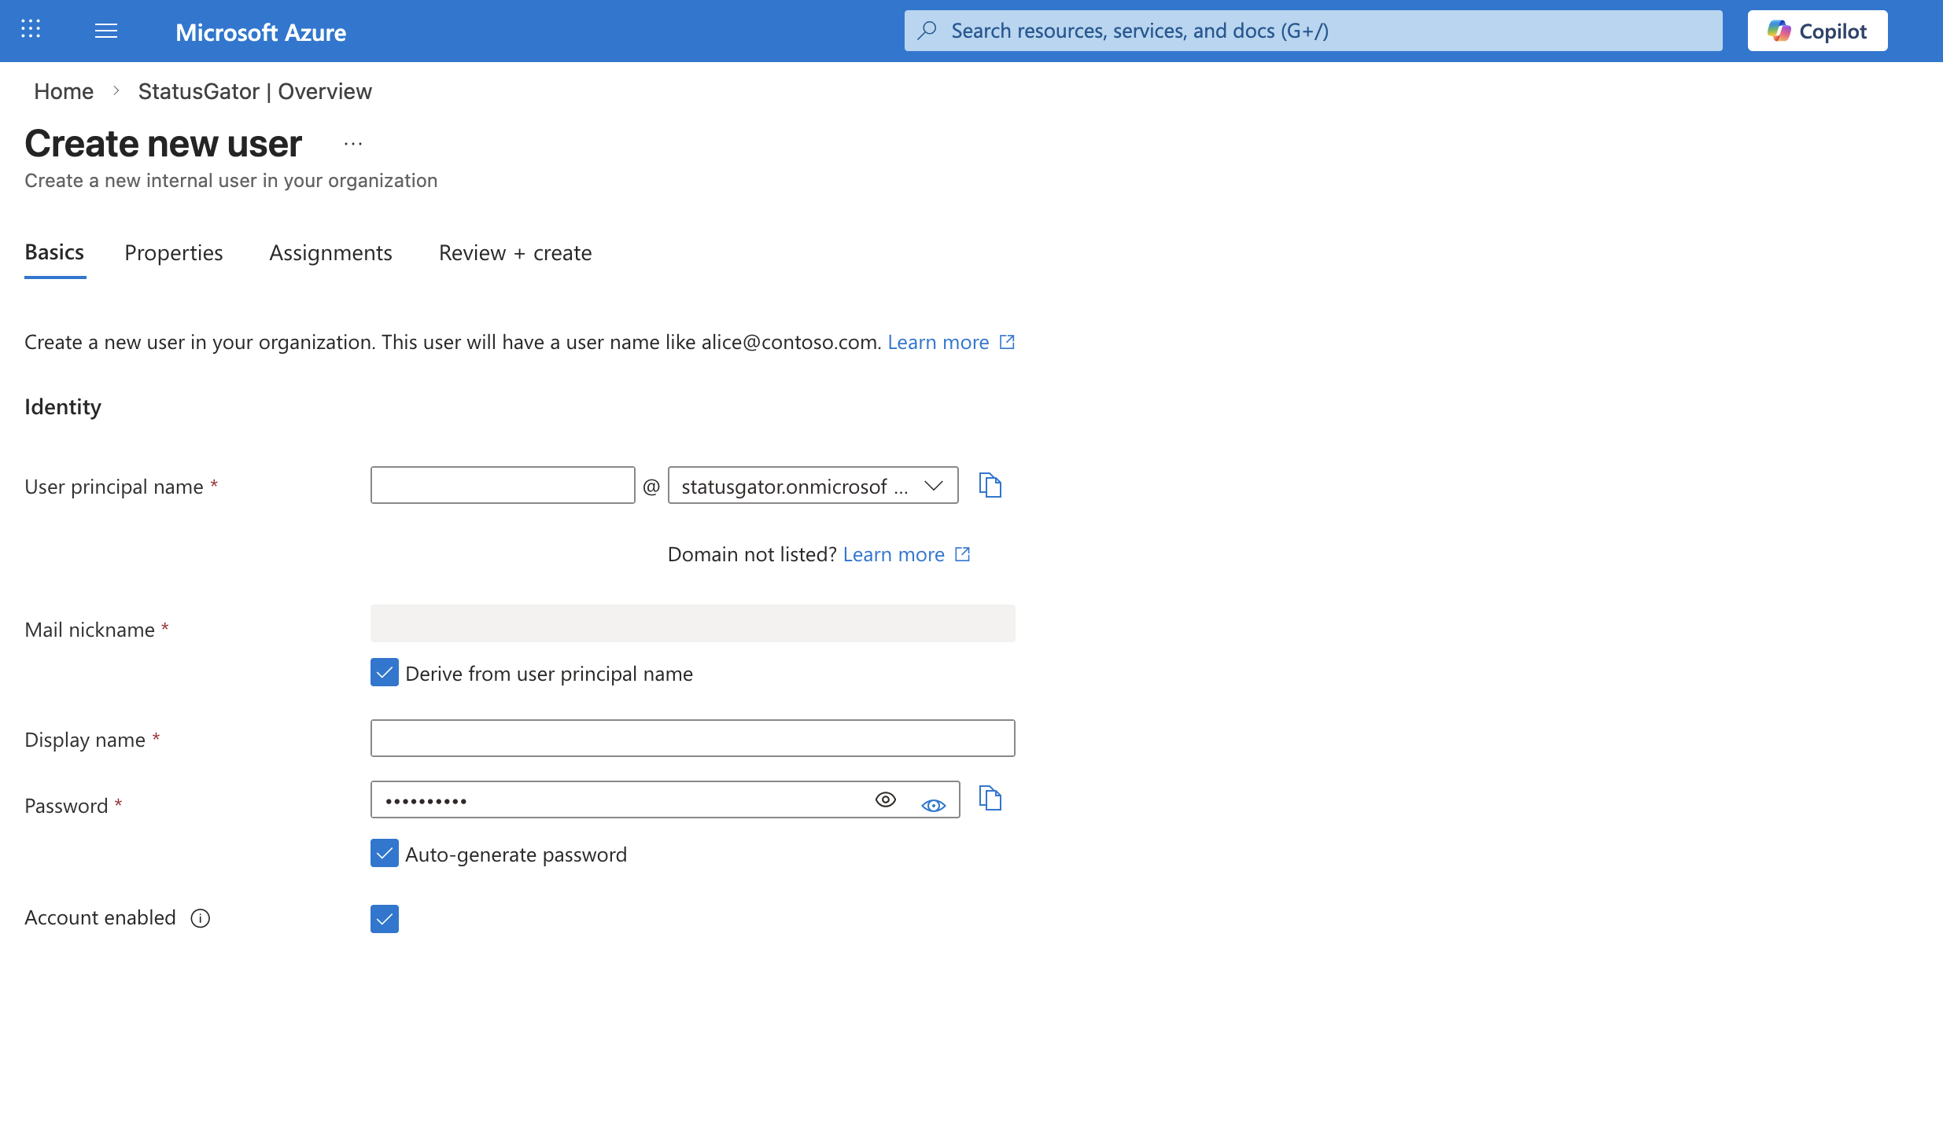This screenshot has height=1132, width=1943.
Task: Open the apps grid launcher icon
Action: [x=31, y=30]
